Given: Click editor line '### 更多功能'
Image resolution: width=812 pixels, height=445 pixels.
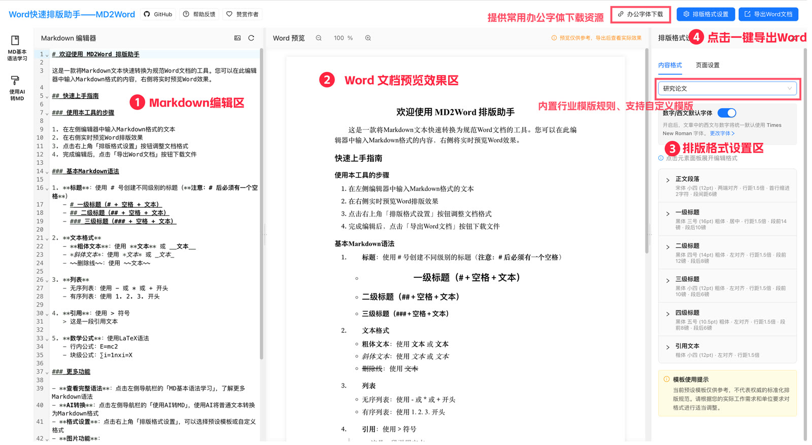Looking at the screenshot, I should [x=71, y=372].
